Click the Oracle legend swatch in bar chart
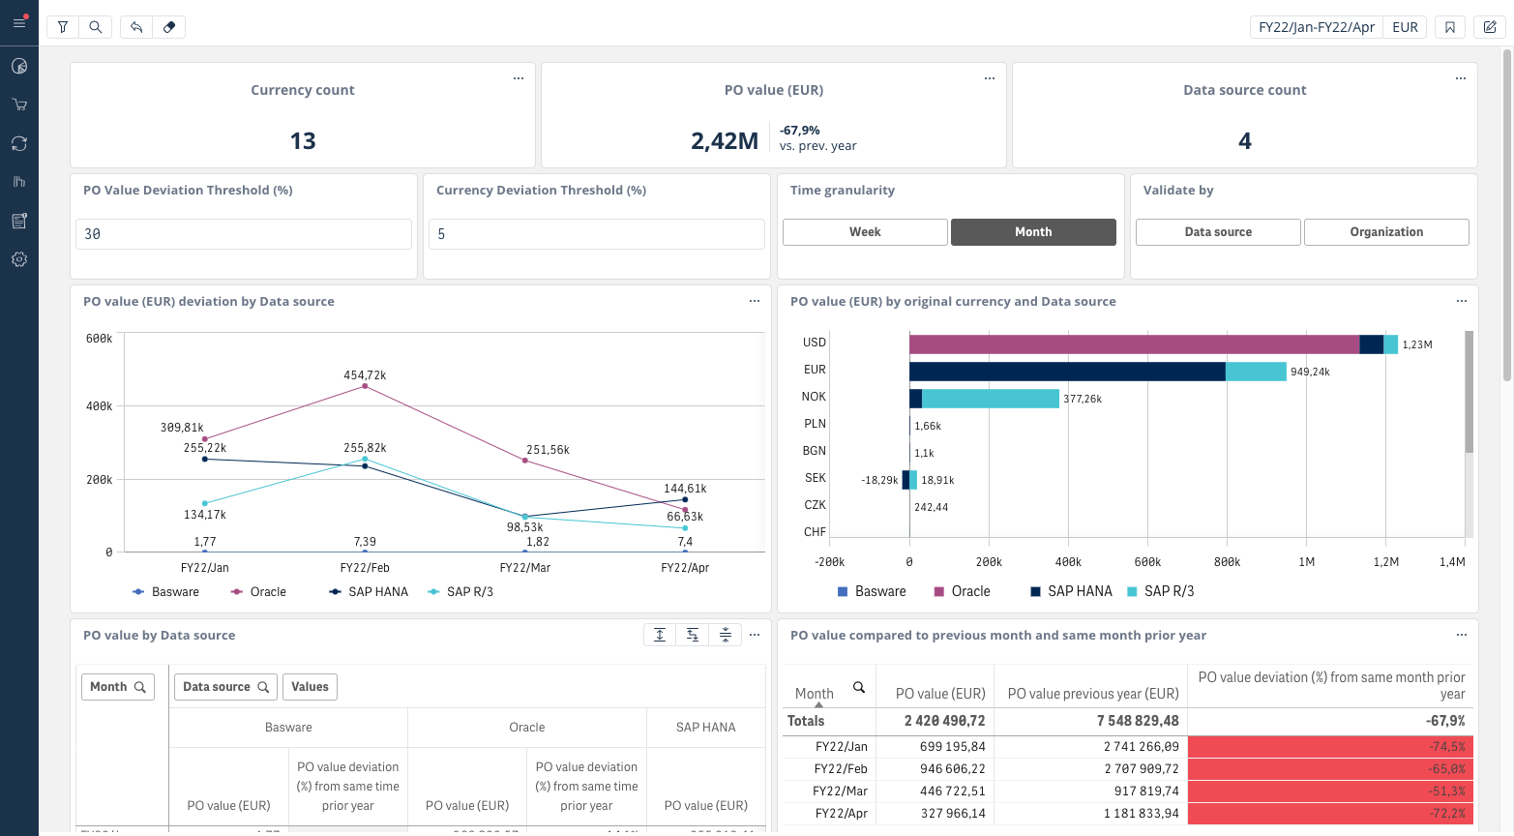Image resolution: width=1514 pixels, height=836 pixels. [x=938, y=591]
